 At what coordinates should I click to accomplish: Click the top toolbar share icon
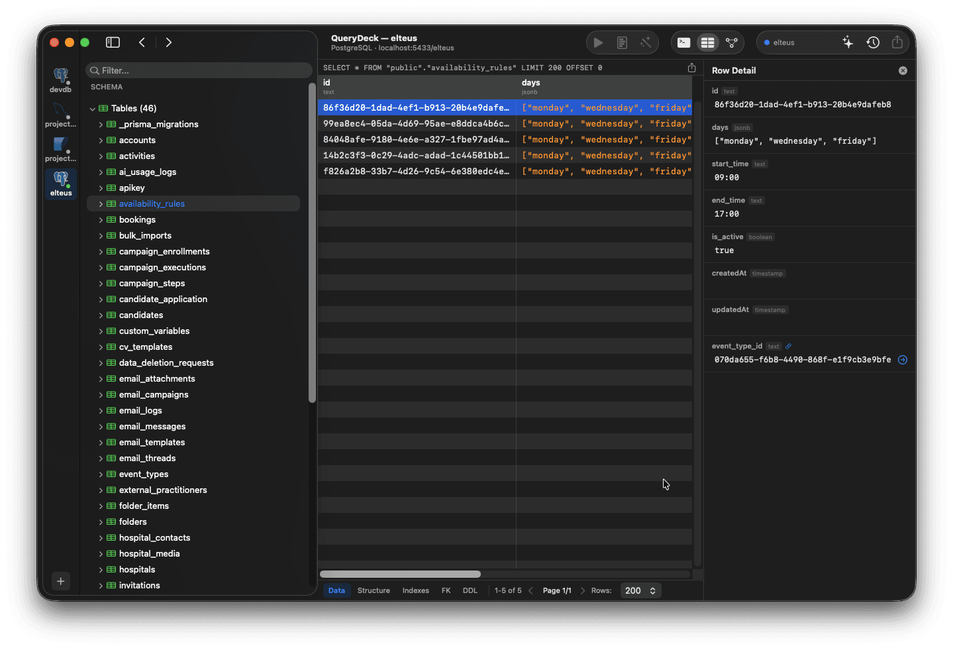click(897, 42)
